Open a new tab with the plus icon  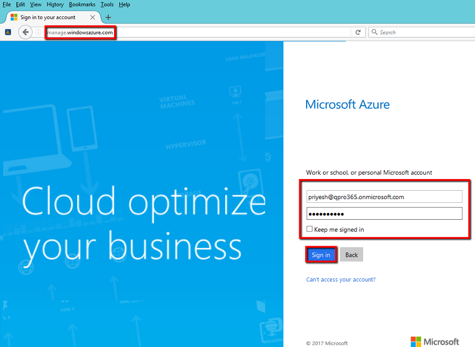pos(108,17)
